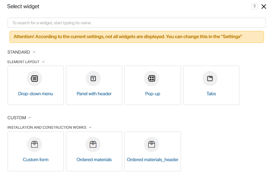269x176 pixels.
Task: Click the Panel with header icon
Action: tap(93, 79)
